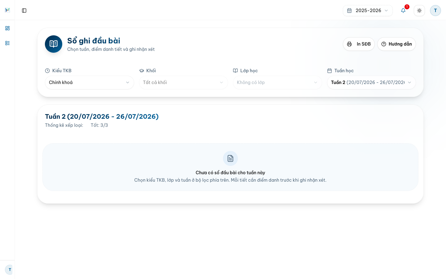The height and width of the screenshot is (279, 446).
Task: Toggle the sidebar panel icon
Action: [24, 11]
